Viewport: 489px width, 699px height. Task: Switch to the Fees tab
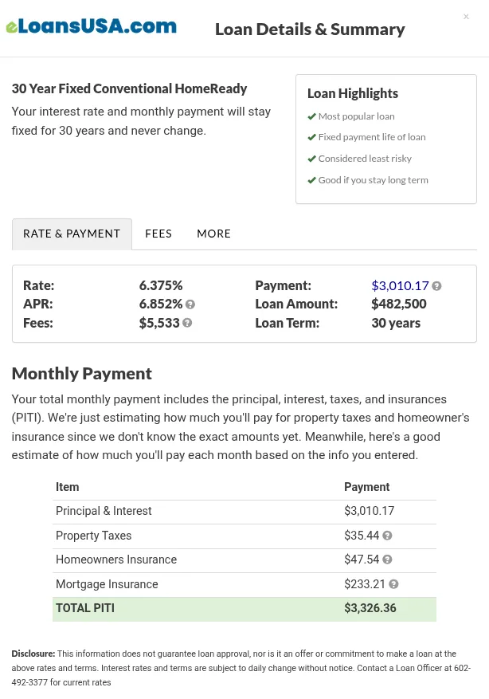[158, 234]
